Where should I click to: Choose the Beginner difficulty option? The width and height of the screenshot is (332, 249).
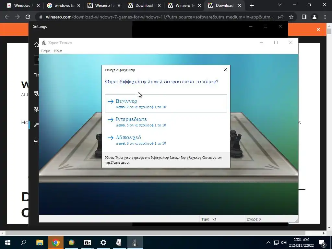(166, 103)
